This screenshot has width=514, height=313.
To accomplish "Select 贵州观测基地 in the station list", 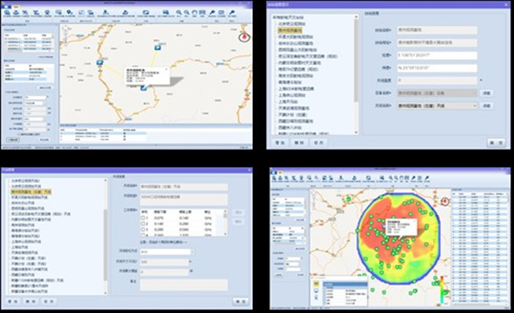I will coord(290,30).
